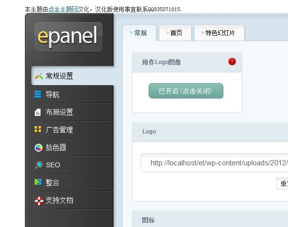The image size is (288, 227).
Task: Open the 支持文档 sidebar section
Action: (x=70, y=201)
